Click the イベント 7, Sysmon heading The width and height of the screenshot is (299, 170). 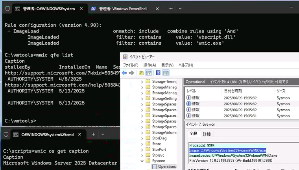tap(201, 124)
